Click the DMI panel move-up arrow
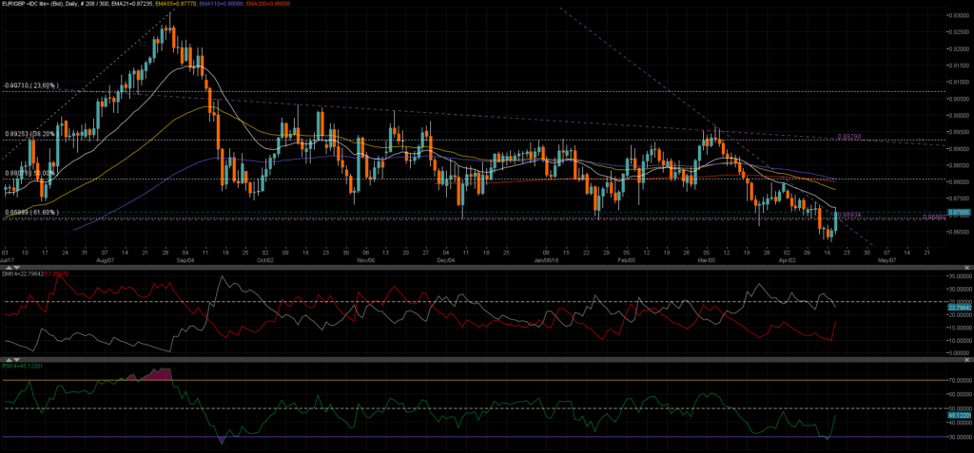Screen dimensions: 974x453 tap(9, 268)
